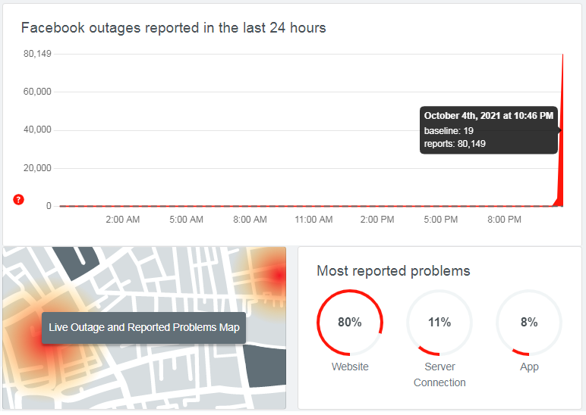The height and width of the screenshot is (415, 586).
Task: Click the 2:00 AM axis label
Action: [x=122, y=220]
